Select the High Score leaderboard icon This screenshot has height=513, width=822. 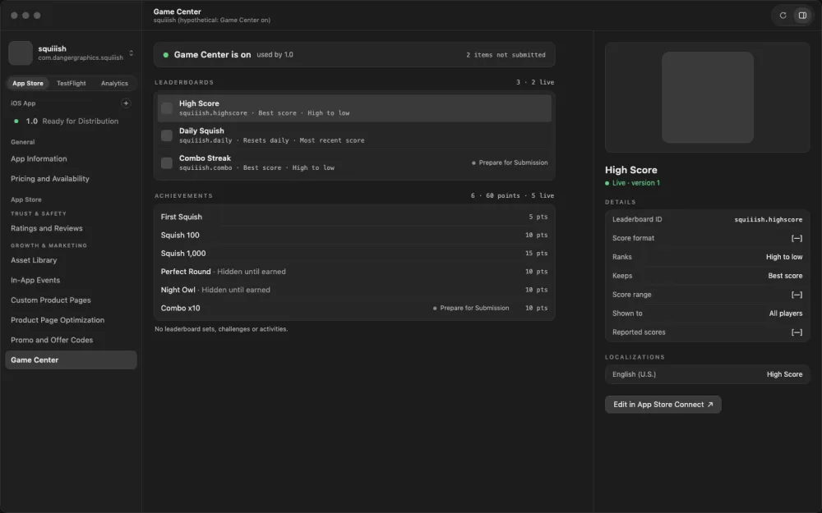(167, 108)
